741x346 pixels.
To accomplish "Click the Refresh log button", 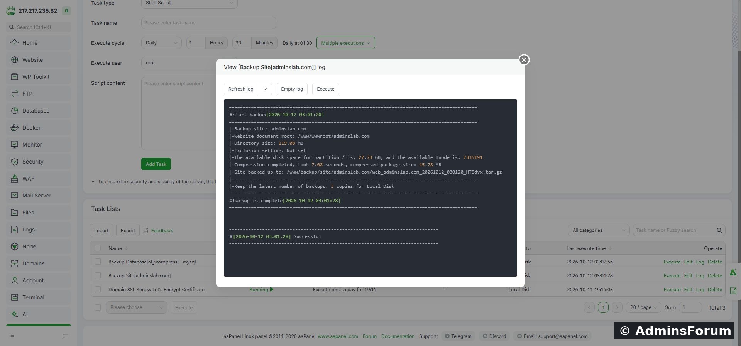I will [241, 89].
